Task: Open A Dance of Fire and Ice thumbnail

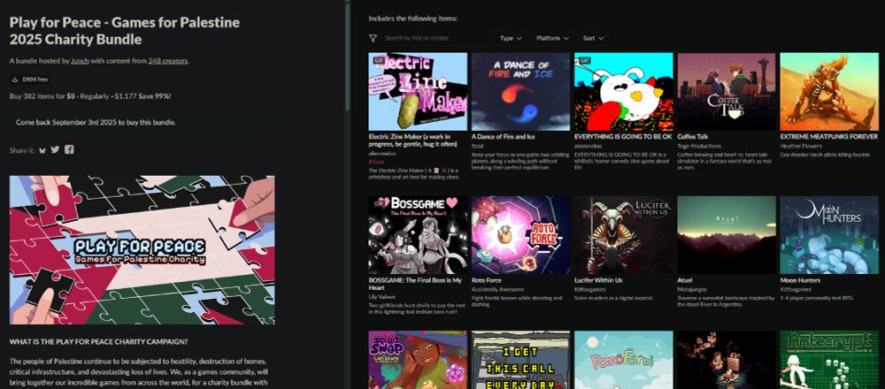Action: [520, 91]
